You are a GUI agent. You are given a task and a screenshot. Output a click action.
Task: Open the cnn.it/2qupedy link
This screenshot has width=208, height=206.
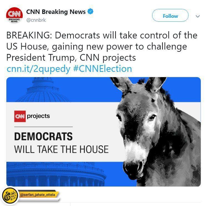[x=39, y=69]
